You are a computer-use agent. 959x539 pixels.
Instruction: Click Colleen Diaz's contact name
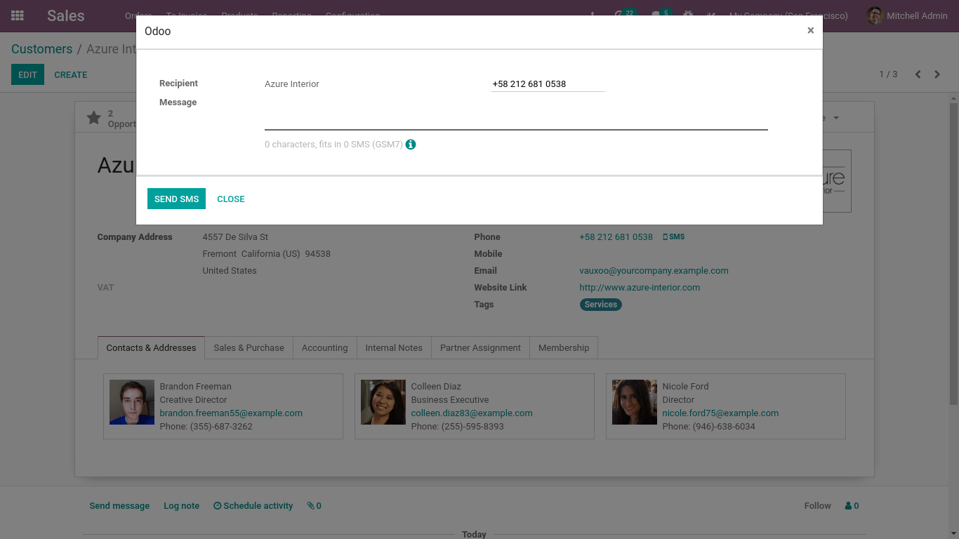[x=436, y=387]
